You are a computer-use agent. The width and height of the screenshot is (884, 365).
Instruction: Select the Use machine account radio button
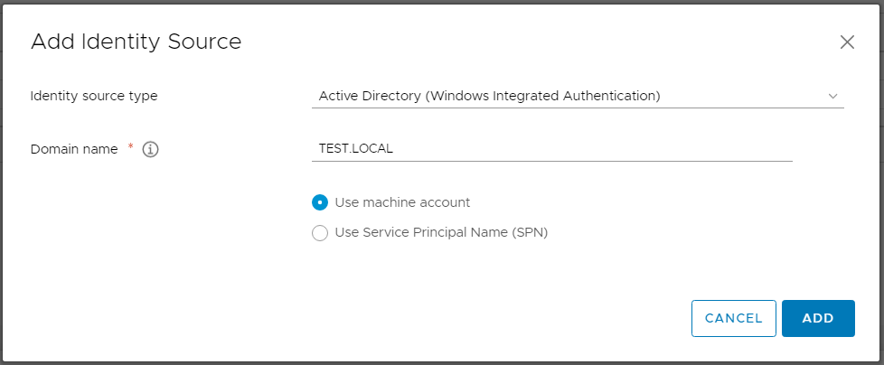[320, 202]
